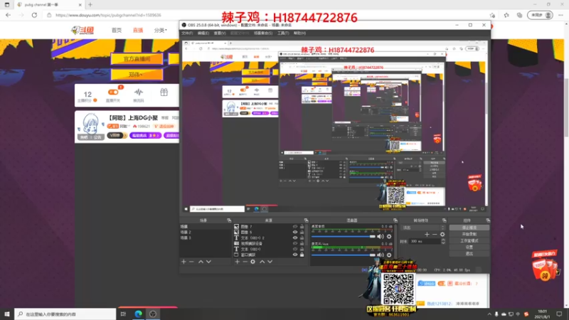Expand the 郑伟 dropdown button on Douyu

137,75
